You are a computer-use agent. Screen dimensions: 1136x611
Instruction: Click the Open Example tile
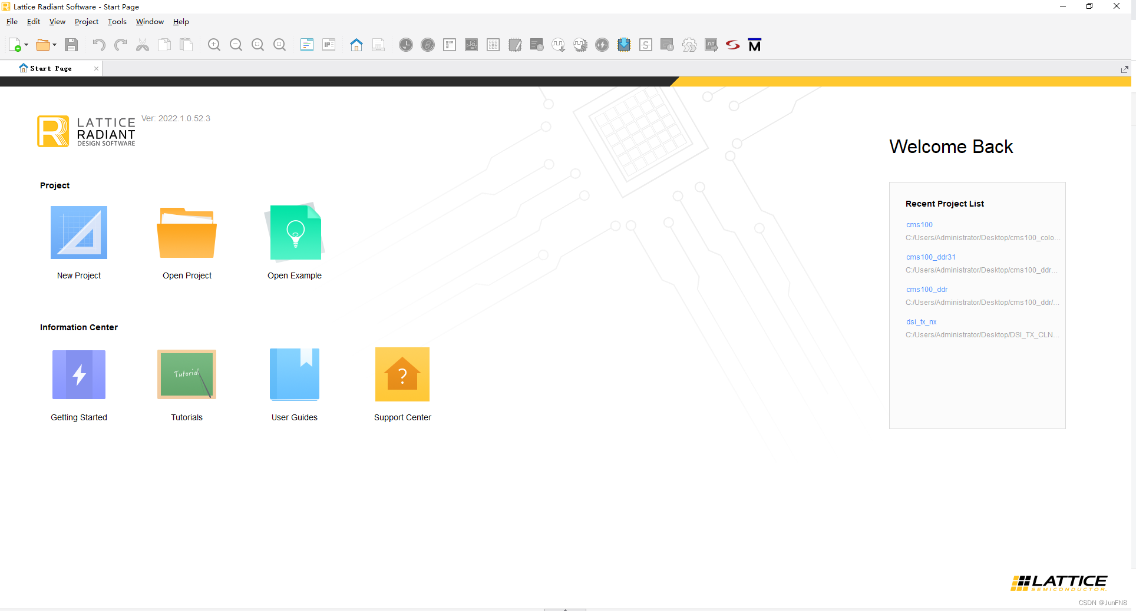click(x=295, y=243)
